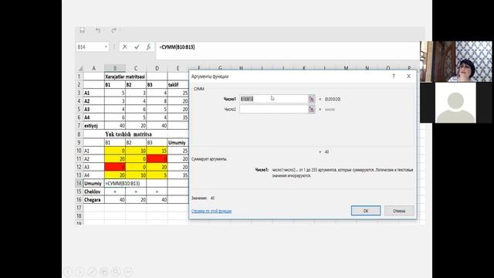Select yellow cell D10 with value 15
This screenshot has width=494, height=278.
coord(157,151)
